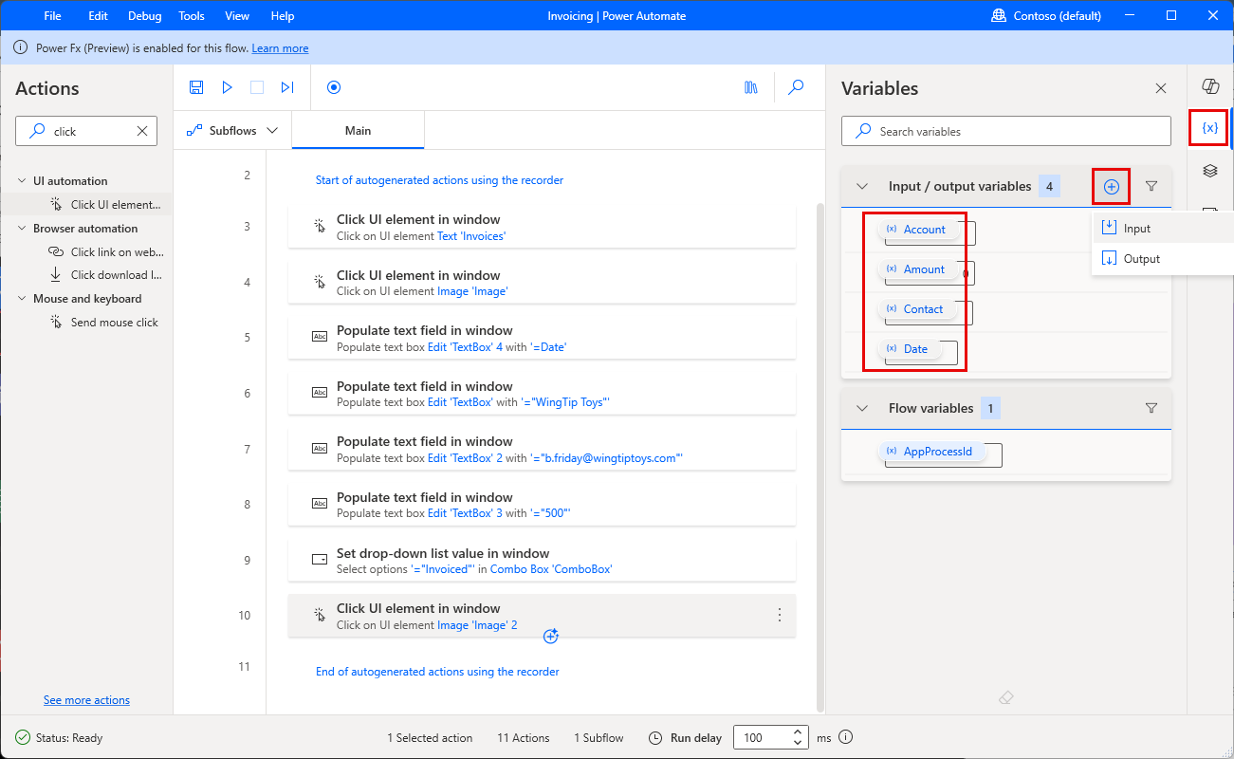1234x759 pixels.
Task: Save the flow using the save icon
Action: tap(195, 87)
